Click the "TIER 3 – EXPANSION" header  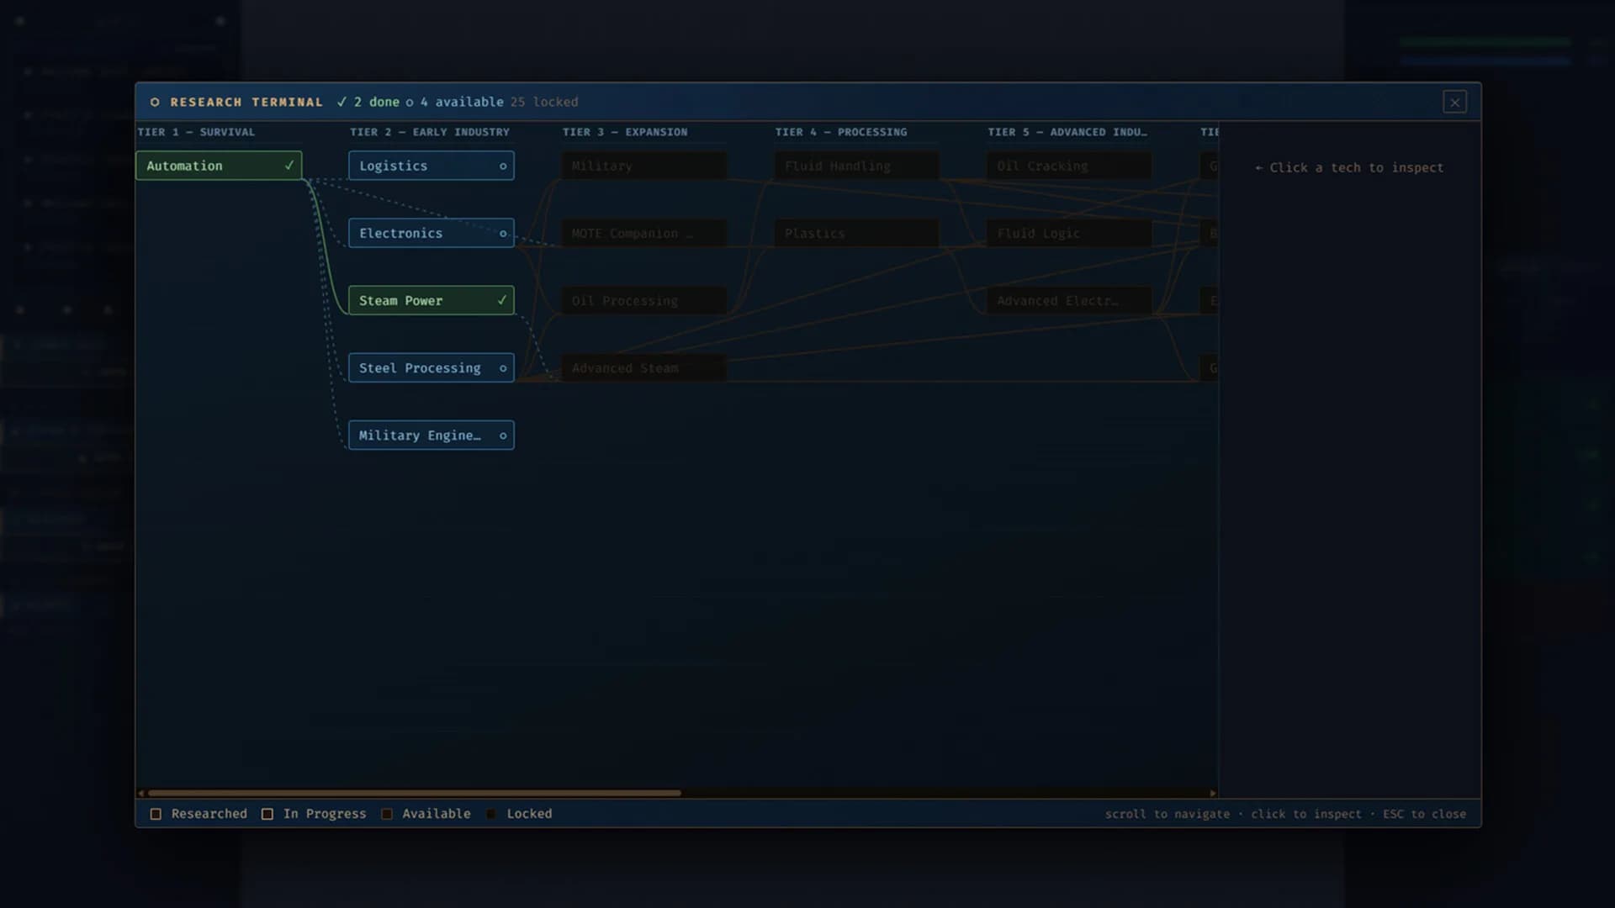[625, 132]
